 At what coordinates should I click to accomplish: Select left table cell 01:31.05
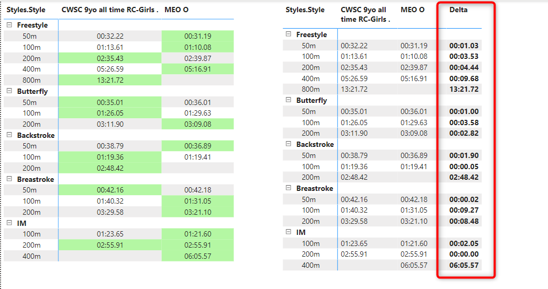click(197, 201)
